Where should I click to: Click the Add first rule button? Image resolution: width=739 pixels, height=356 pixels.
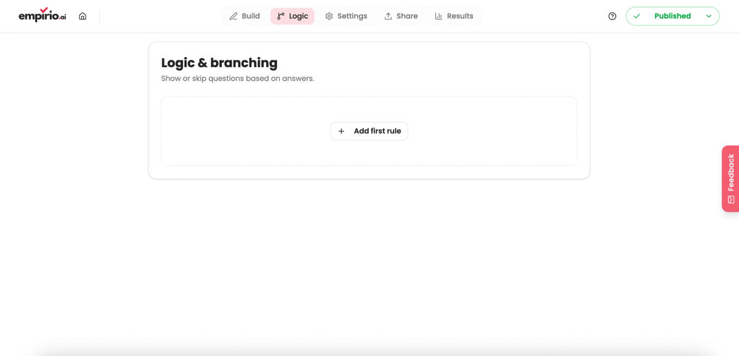coord(369,131)
